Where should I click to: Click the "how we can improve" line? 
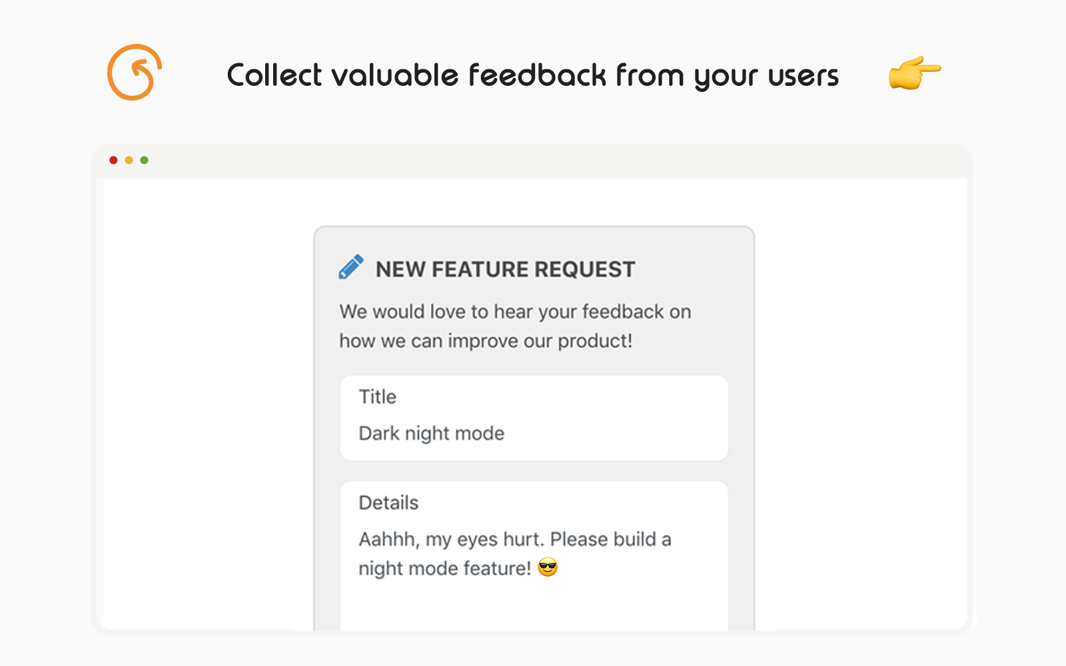pyautogui.click(x=486, y=341)
